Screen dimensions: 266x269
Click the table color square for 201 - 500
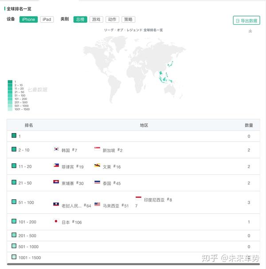[x=14, y=235]
